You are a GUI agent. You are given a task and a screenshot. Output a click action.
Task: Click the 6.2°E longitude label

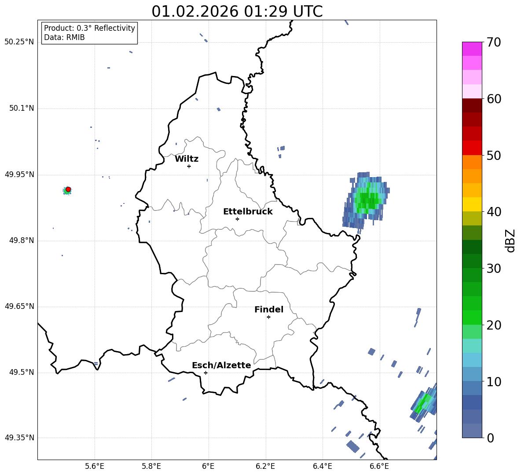(265, 466)
